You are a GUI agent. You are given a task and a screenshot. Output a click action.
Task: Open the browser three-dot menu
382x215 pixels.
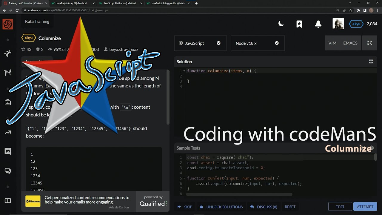coord(378,10)
